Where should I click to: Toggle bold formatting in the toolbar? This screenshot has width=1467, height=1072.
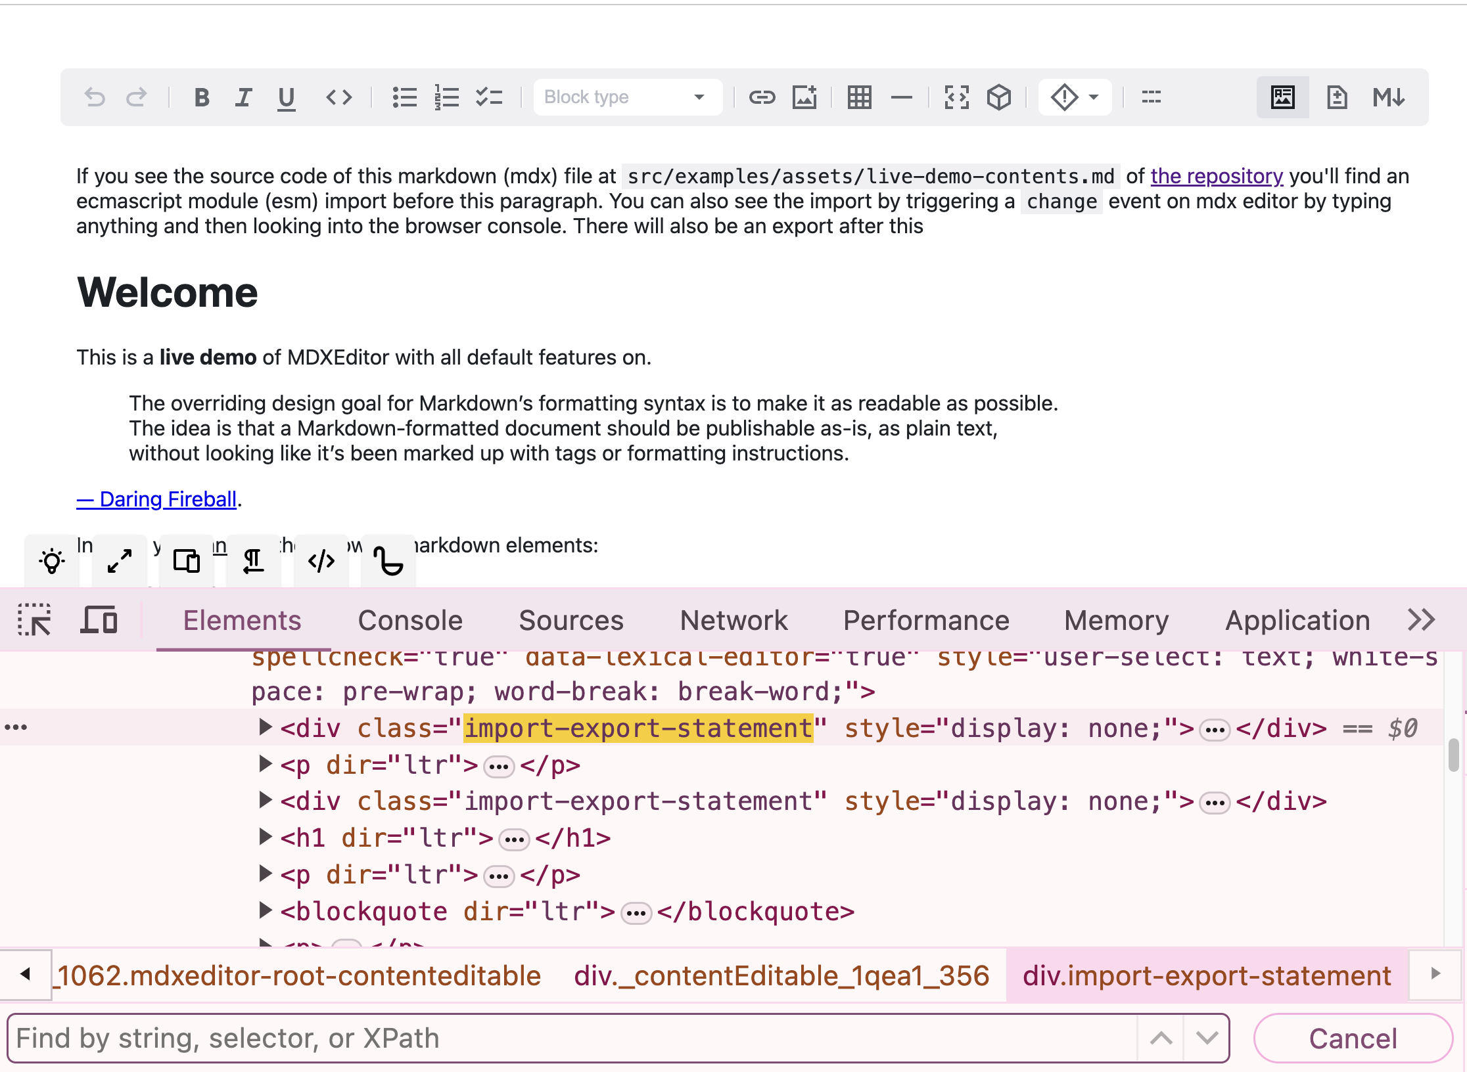pos(202,97)
